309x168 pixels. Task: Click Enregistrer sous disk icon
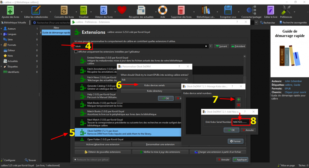[228, 10]
